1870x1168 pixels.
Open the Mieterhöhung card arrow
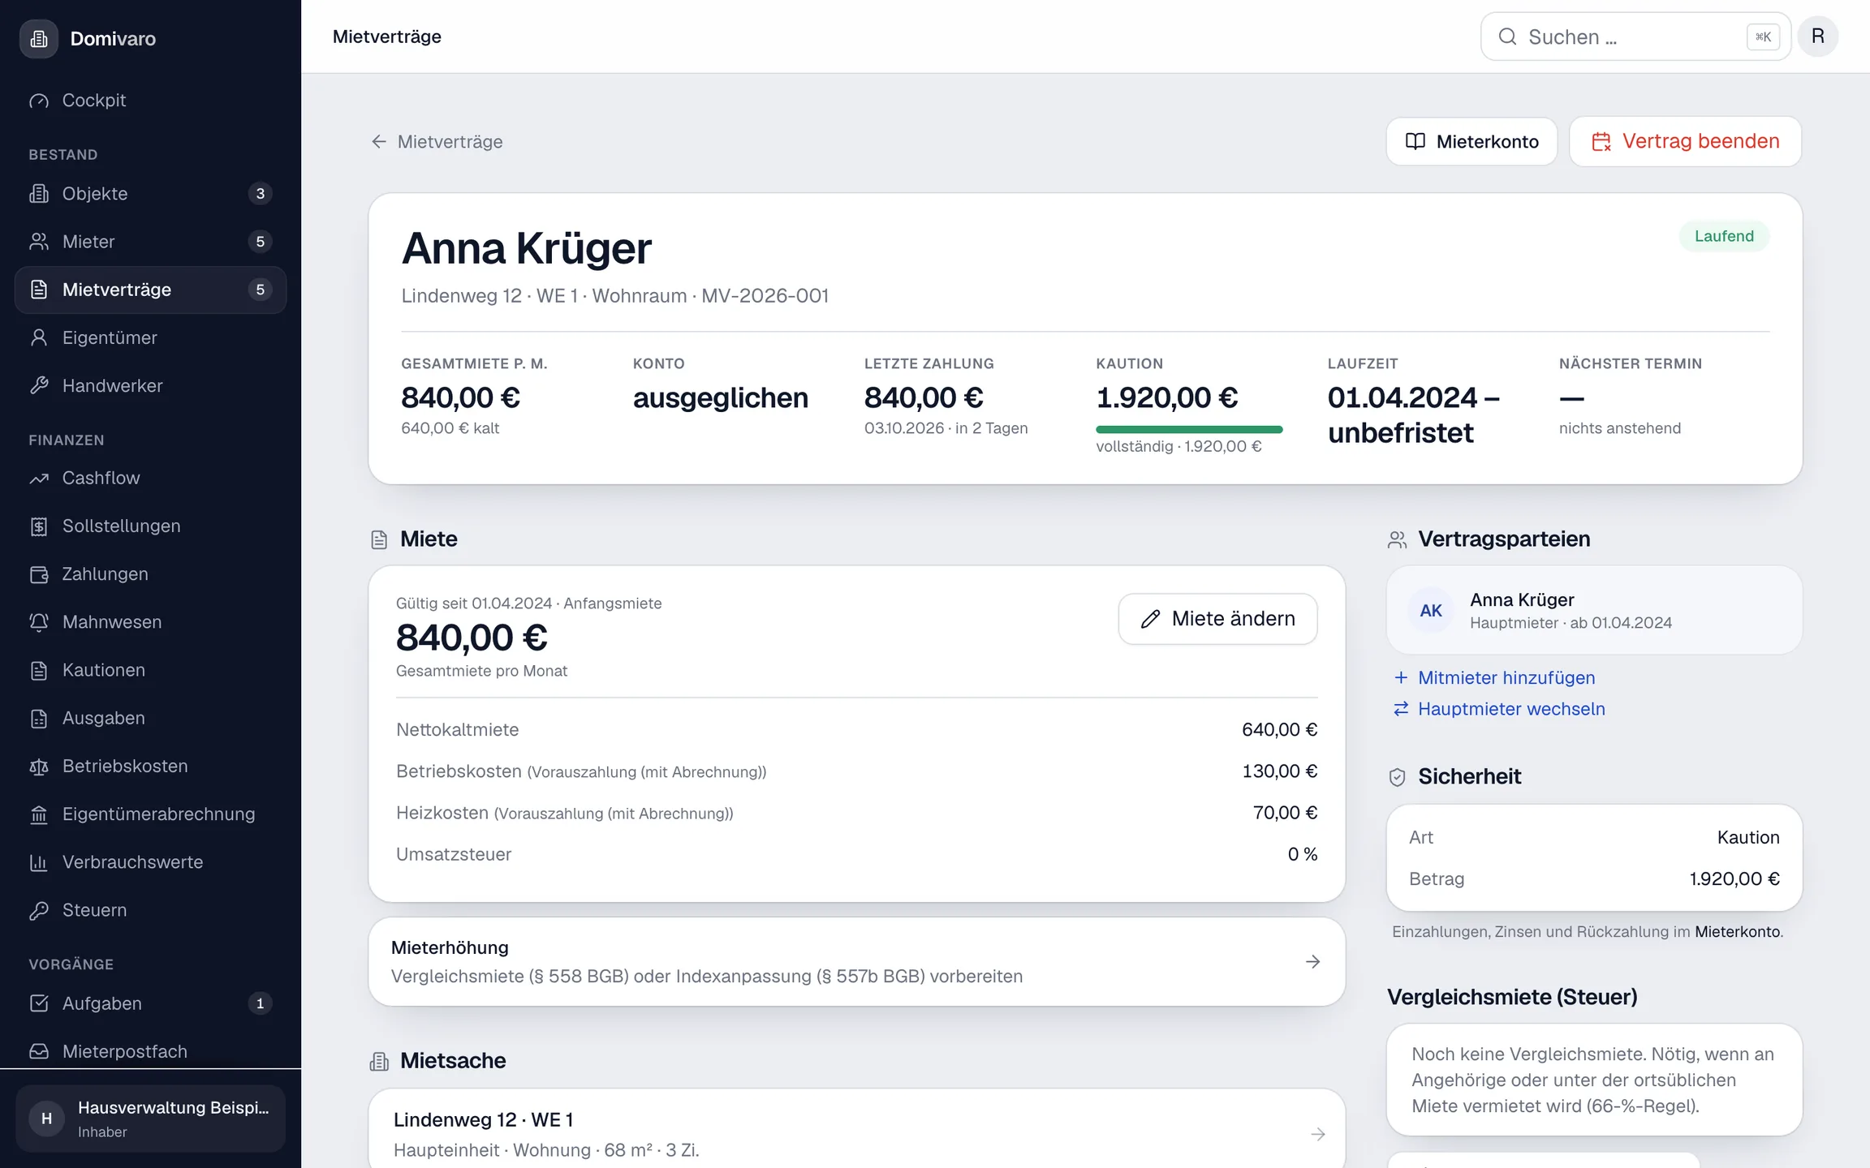click(1312, 962)
